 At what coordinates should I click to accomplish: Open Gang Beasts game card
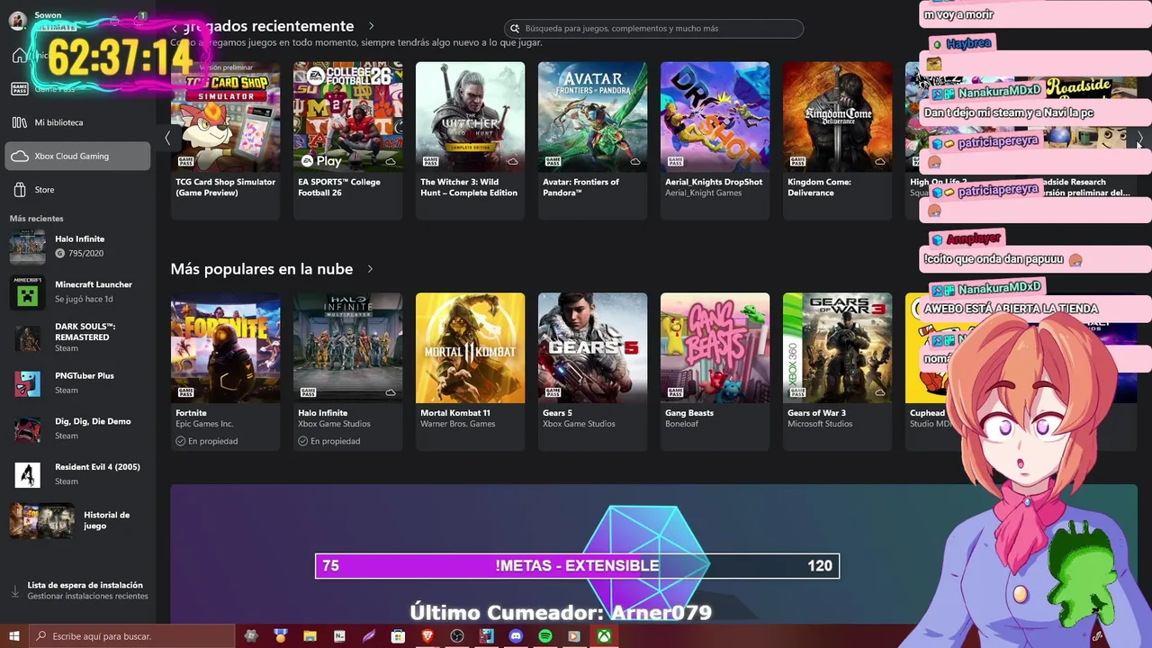point(715,371)
